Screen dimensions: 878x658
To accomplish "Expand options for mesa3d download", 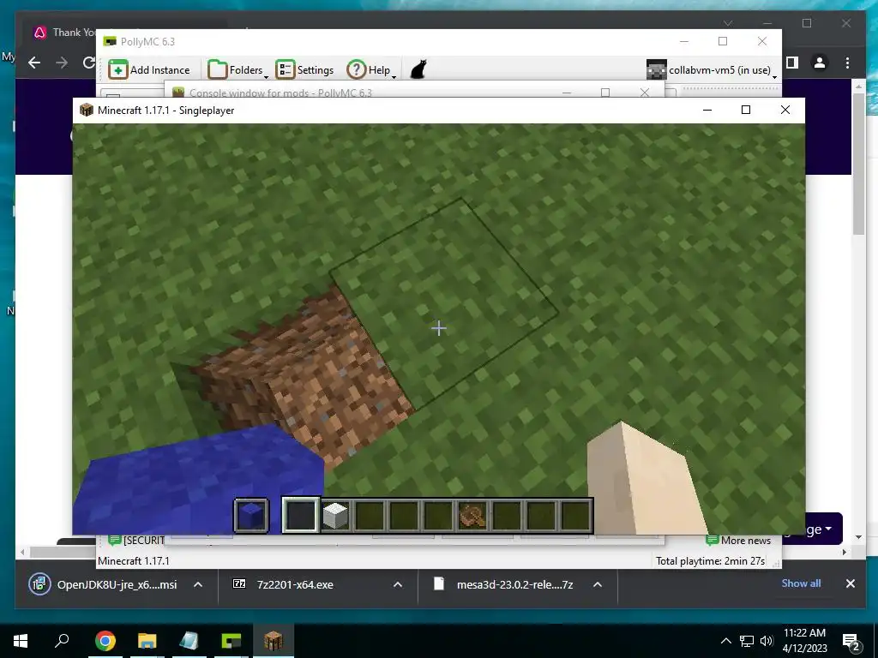I will pyautogui.click(x=598, y=584).
